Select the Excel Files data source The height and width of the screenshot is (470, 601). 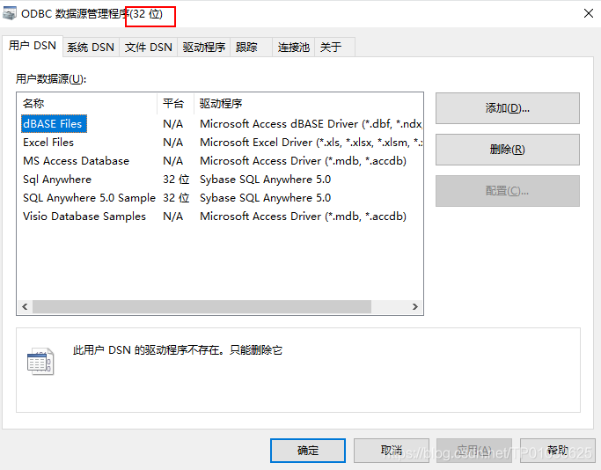(48, 143)
